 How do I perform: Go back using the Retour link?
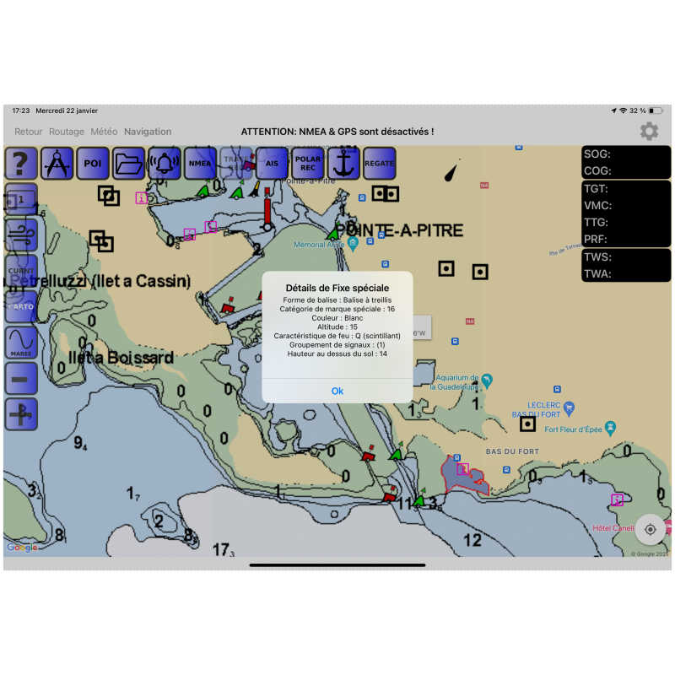(x=28, y=132)
